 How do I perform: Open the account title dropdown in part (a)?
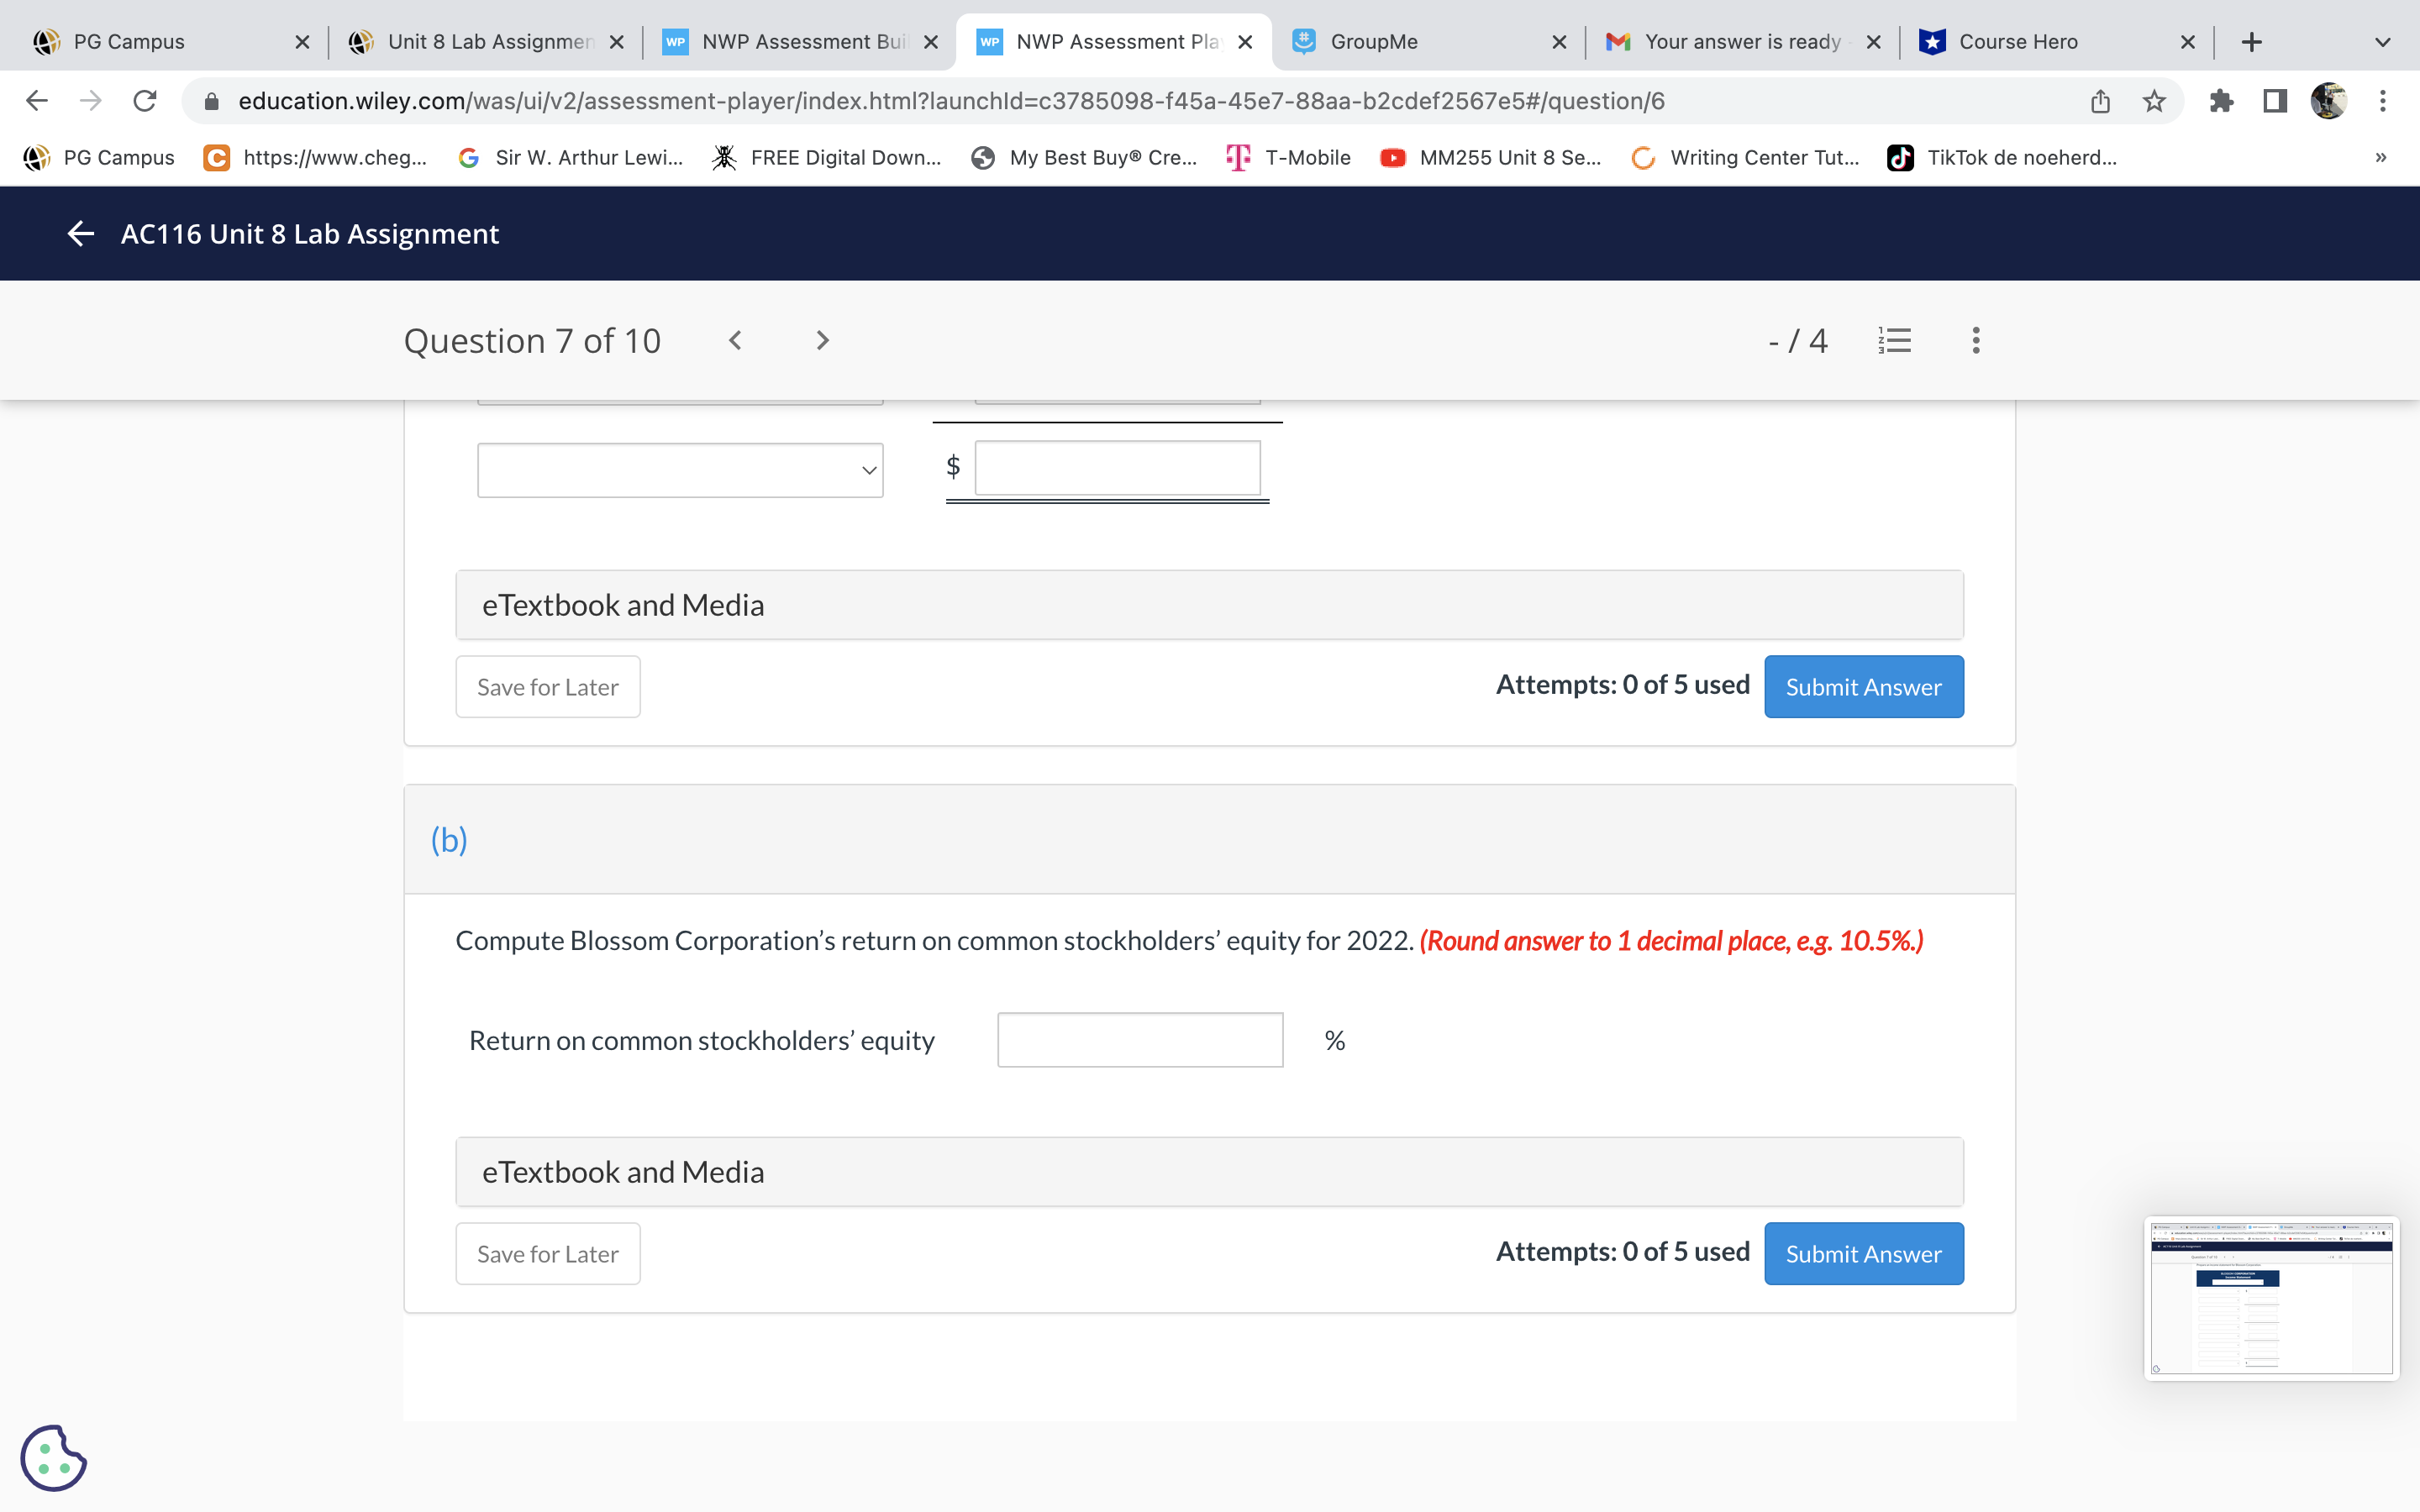680,470
